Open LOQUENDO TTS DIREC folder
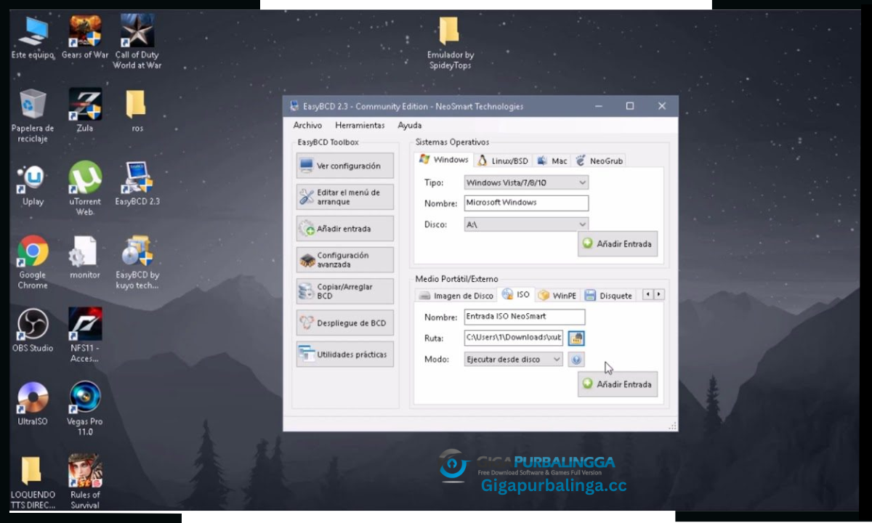The width and height of the screenshot is (872, 523). point(33,482)
